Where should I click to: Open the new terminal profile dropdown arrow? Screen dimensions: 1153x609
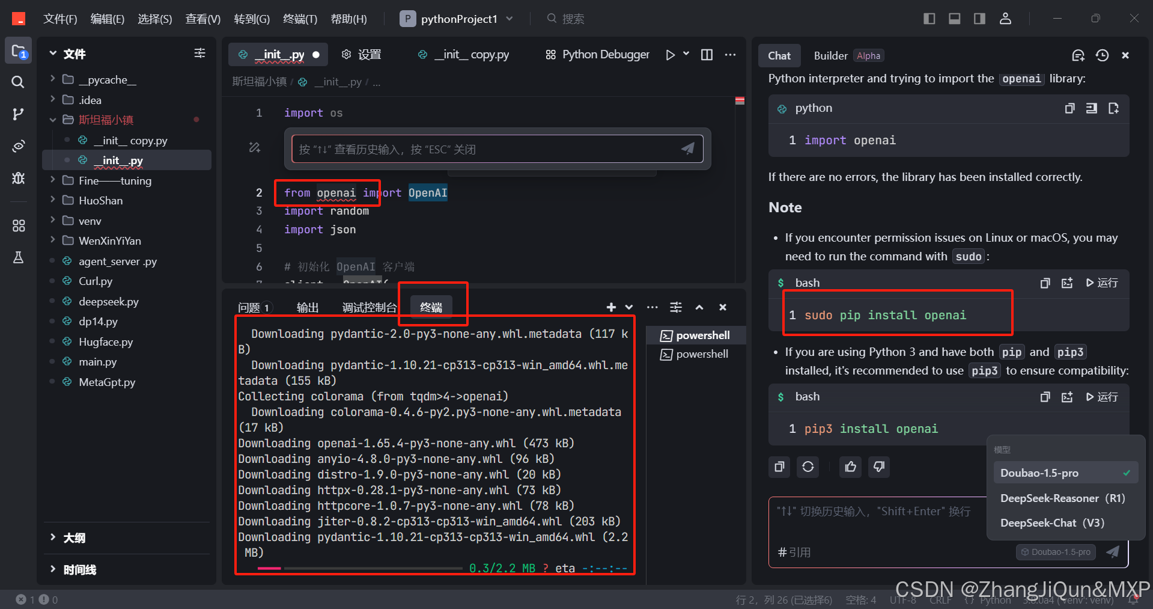(x=628, y=307)
